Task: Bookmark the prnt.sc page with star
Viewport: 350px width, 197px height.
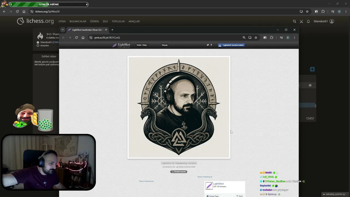Action: click(x=256, y=37)
